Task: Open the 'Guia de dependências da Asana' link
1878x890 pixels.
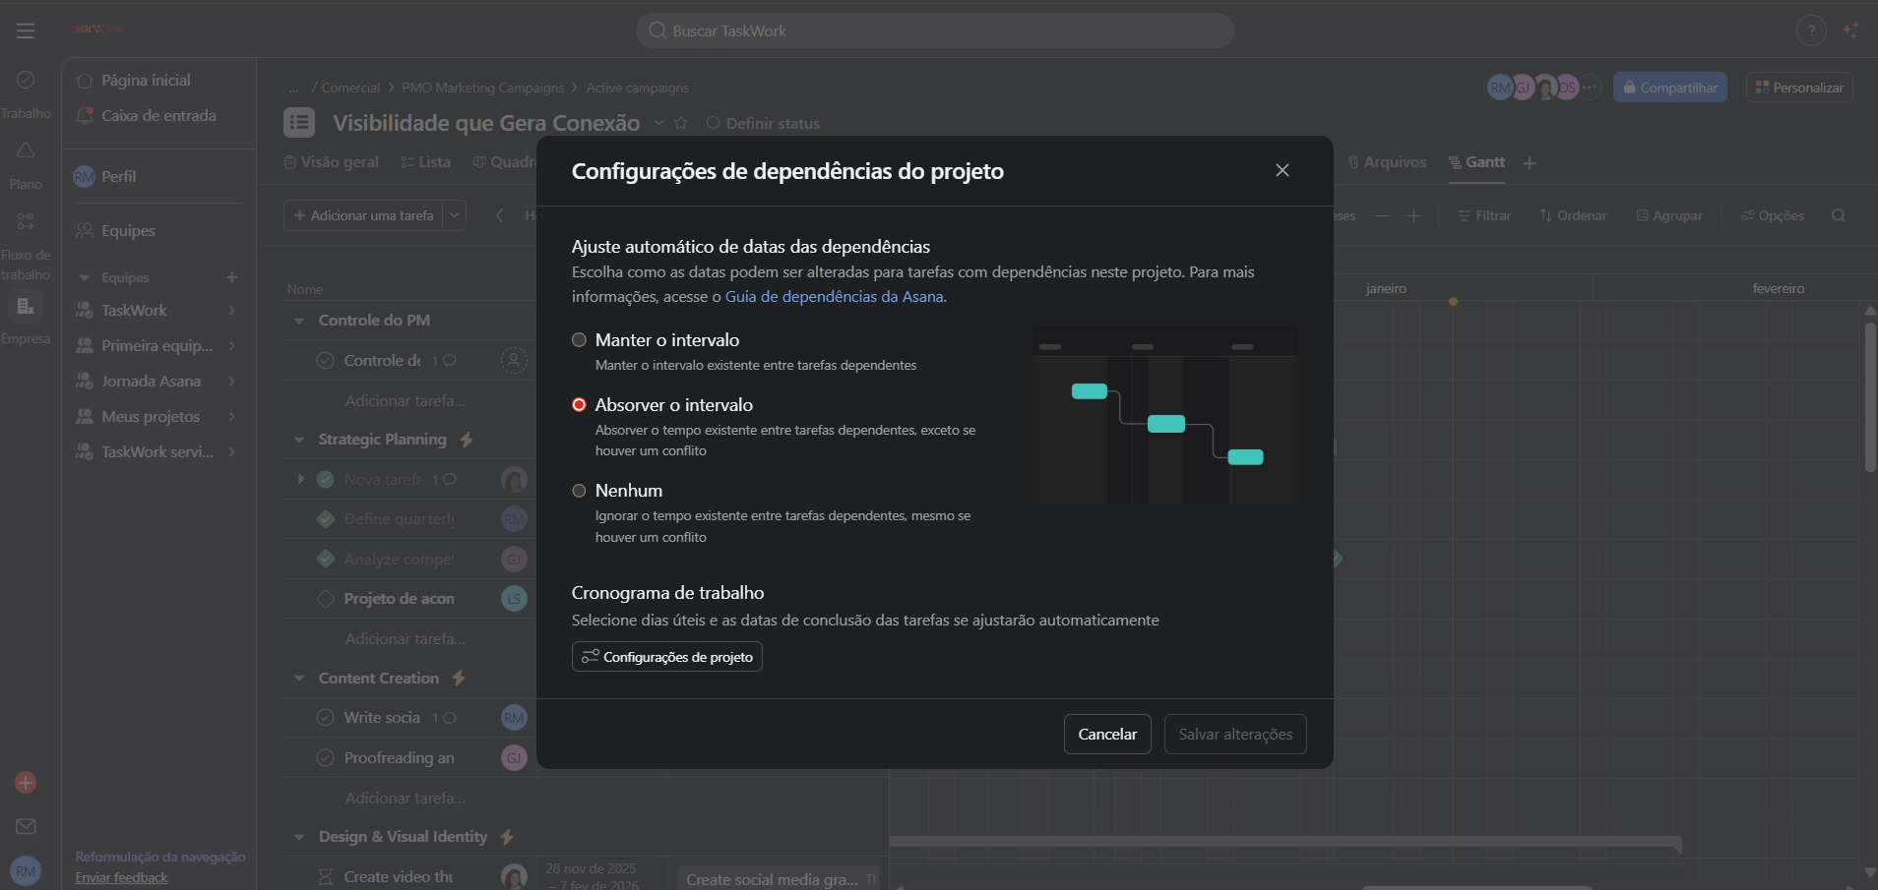Action: (x=834, y=297)
